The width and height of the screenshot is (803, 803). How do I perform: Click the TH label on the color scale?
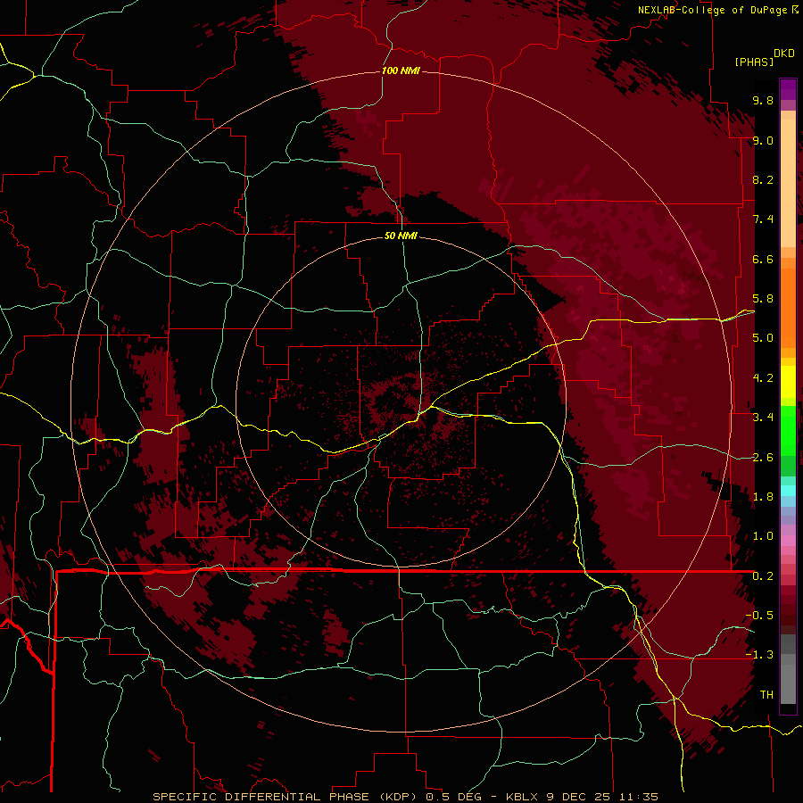(766, 695)
